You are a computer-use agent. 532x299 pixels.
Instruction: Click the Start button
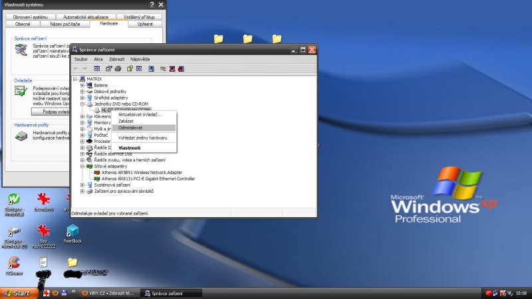18,293
